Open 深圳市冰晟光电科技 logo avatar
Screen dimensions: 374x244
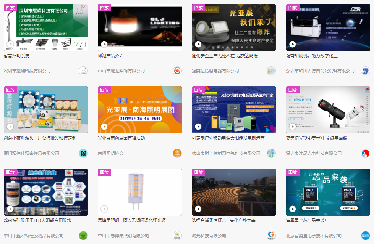pyautogui.click(x=366, y=153)
